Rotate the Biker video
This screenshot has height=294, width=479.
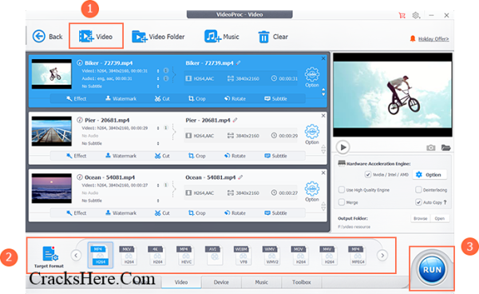(235, 99)
